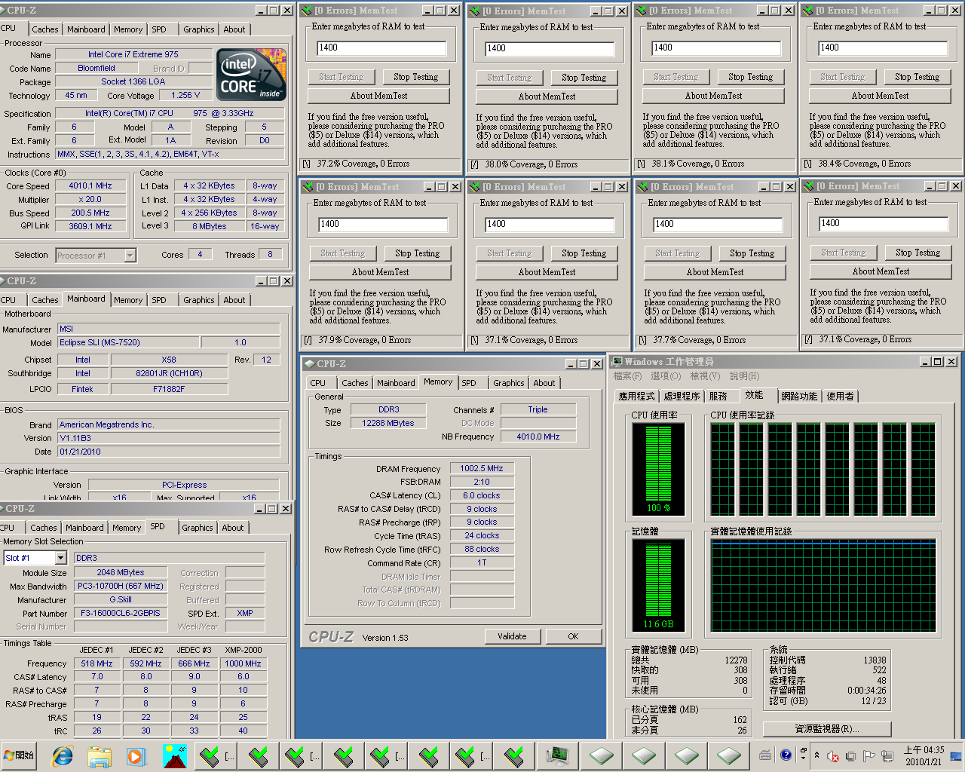Open 資源監視器(R) resource monitor button
Image resolution: width=965 pixels, height=772 pixels.
point(827,729)
